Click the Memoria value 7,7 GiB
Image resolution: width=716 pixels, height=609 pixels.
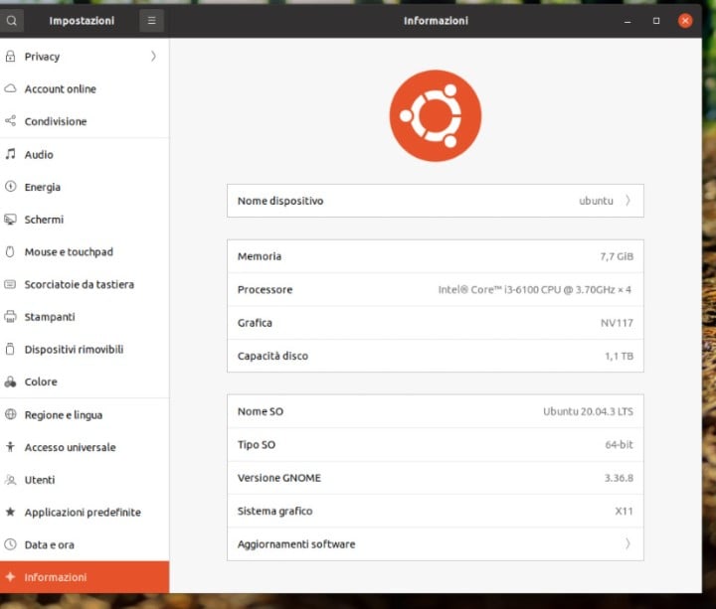click(617, 256)
